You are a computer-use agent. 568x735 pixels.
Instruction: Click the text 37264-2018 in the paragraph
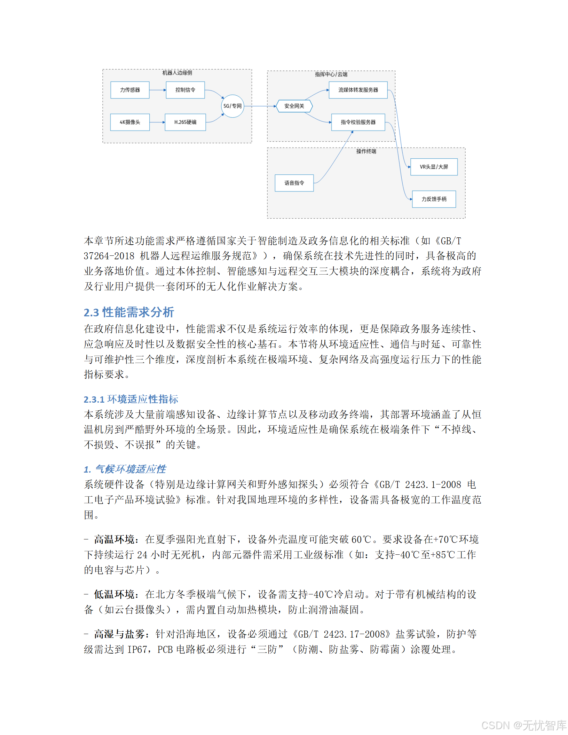pyautogui.click(x=109, y=256)
